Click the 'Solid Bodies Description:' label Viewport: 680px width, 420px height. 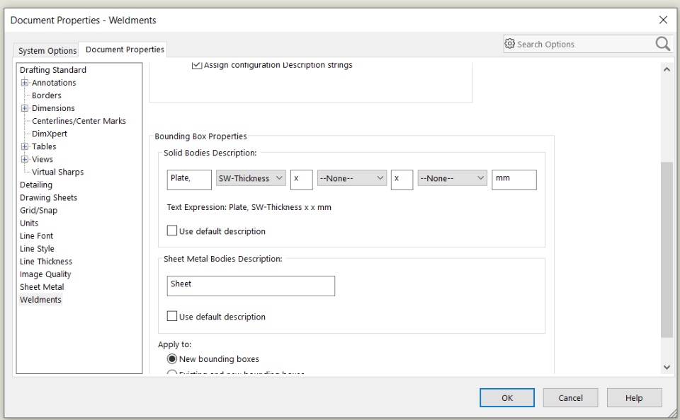coord(210,153)
